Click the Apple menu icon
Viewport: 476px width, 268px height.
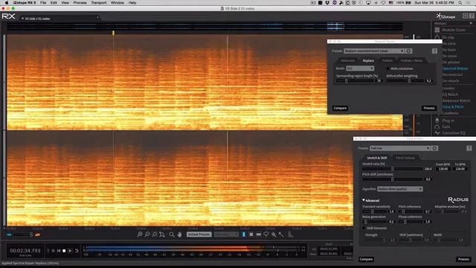pos(7,3)
